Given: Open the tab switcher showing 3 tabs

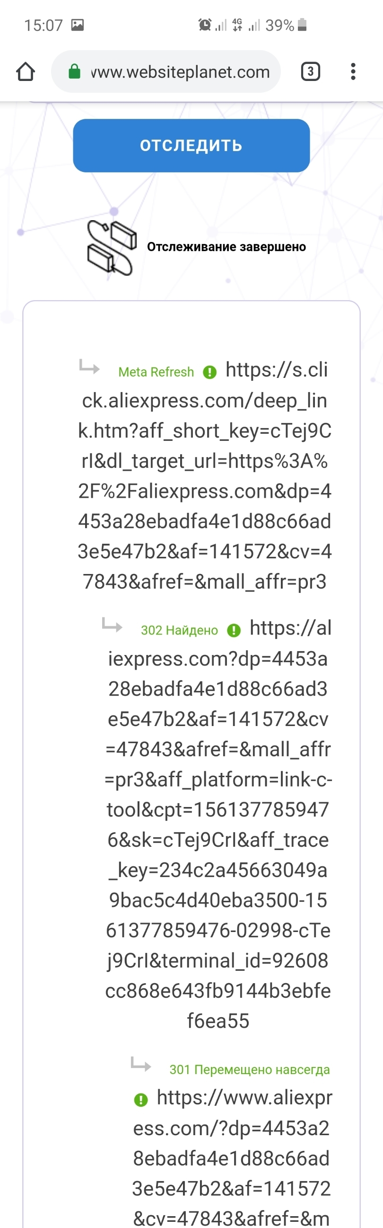Looking at the screenshot, I should tap(310, 72).
